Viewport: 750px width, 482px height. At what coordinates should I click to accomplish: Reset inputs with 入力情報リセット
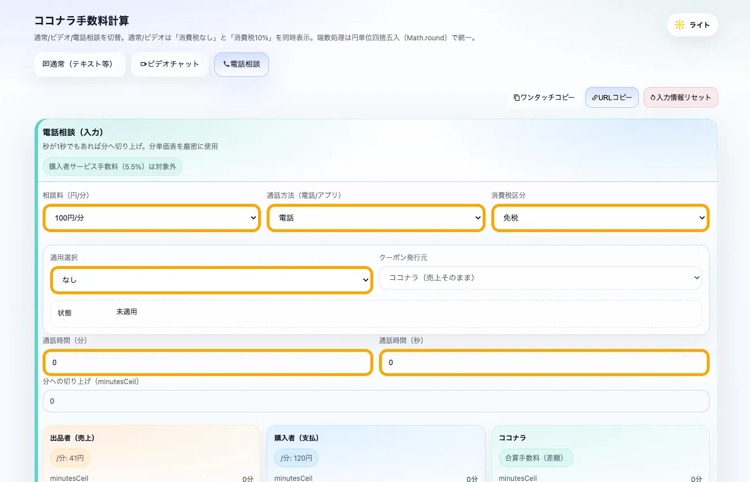click(x=680, y=97)
